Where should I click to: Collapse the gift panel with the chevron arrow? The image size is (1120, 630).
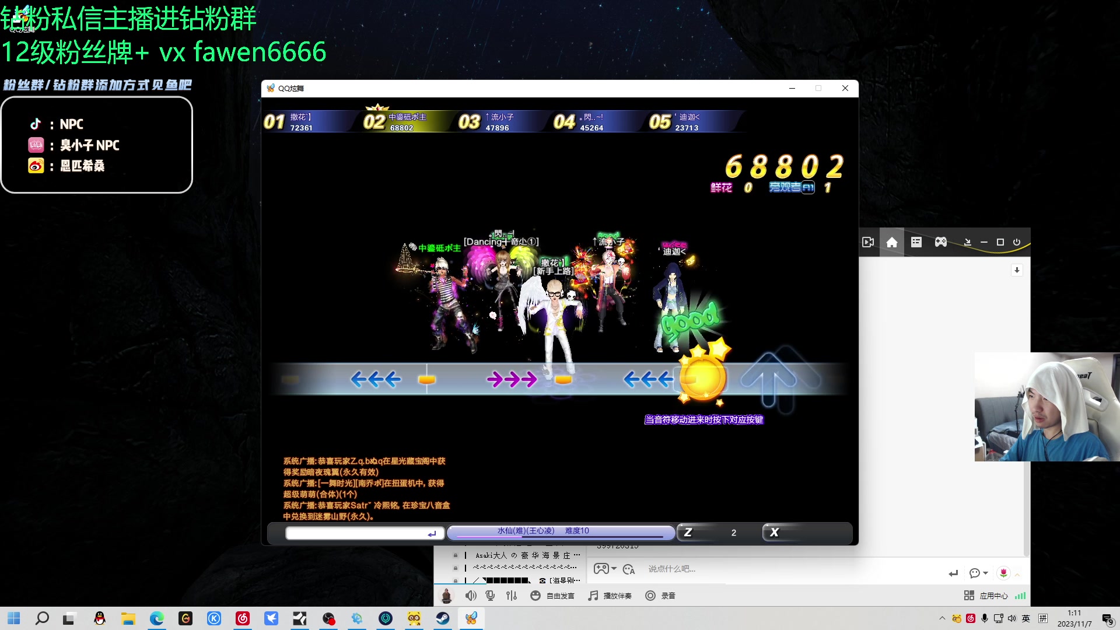tap(1017, 573)
